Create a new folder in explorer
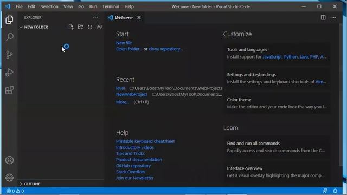The image size is (347, 195). tap(80, 27)
